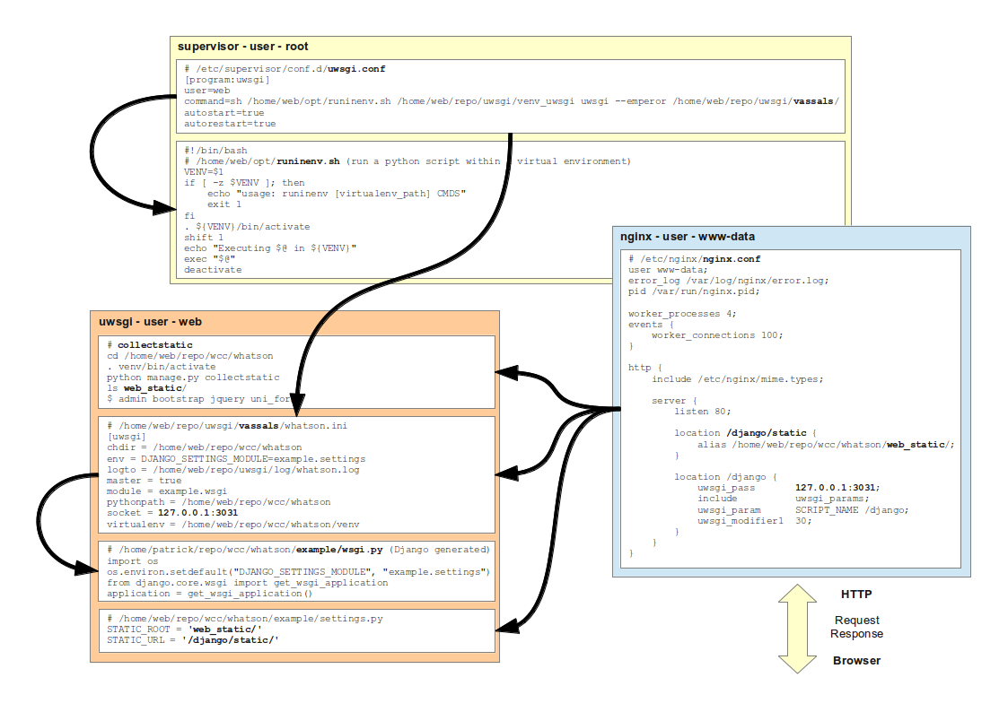Click the 'python manage.py collectstatic' line

[x=193, y=378]
